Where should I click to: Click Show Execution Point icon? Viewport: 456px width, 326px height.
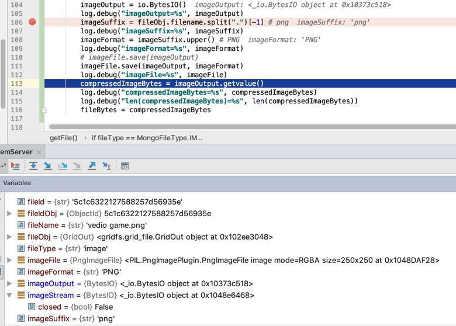(x=15, y=166)
